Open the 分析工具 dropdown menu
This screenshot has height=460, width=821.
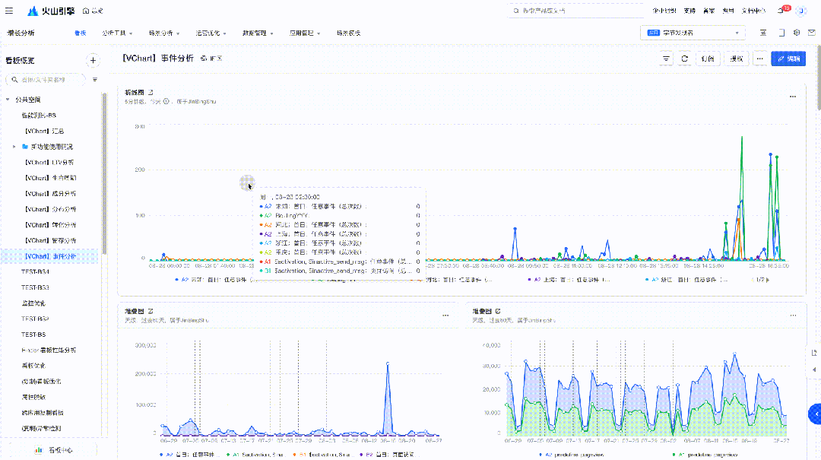click(117, 33)
